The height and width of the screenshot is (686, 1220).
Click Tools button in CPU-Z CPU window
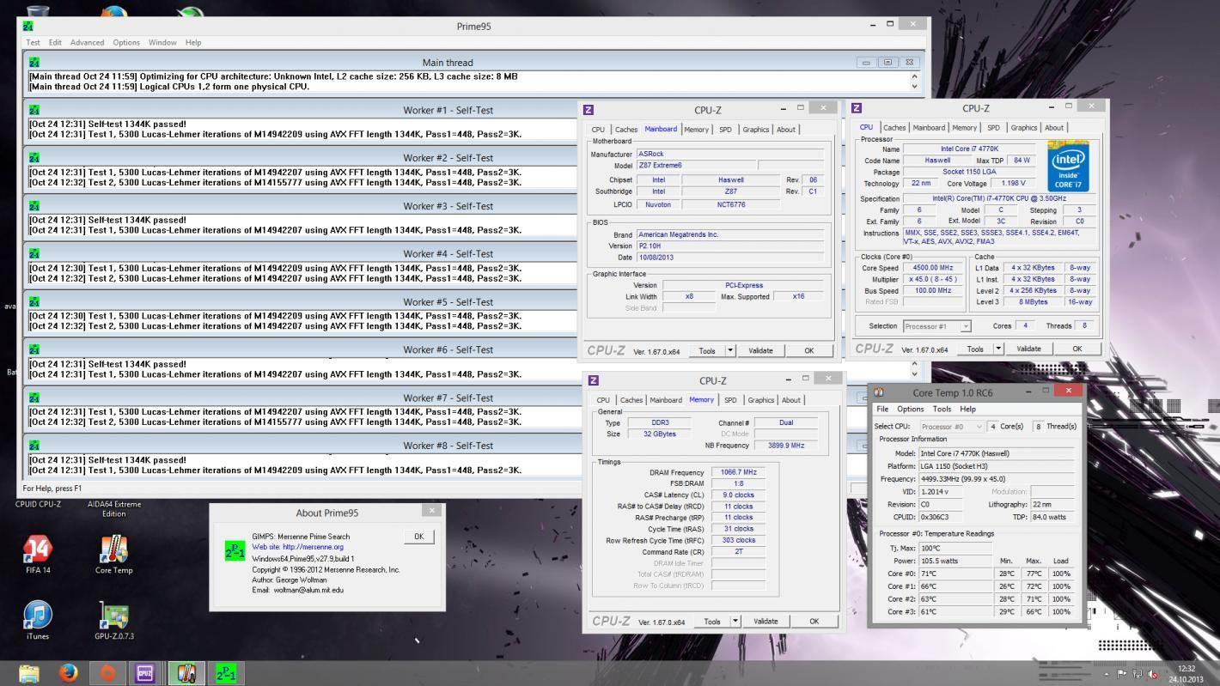[975, 349]
